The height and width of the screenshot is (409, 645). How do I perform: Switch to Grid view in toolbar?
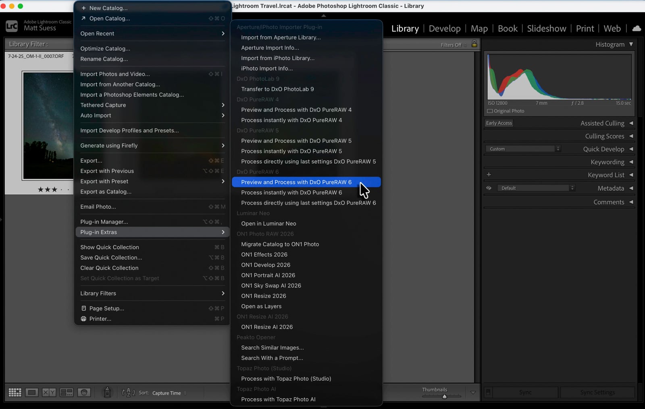pos(15,392)
